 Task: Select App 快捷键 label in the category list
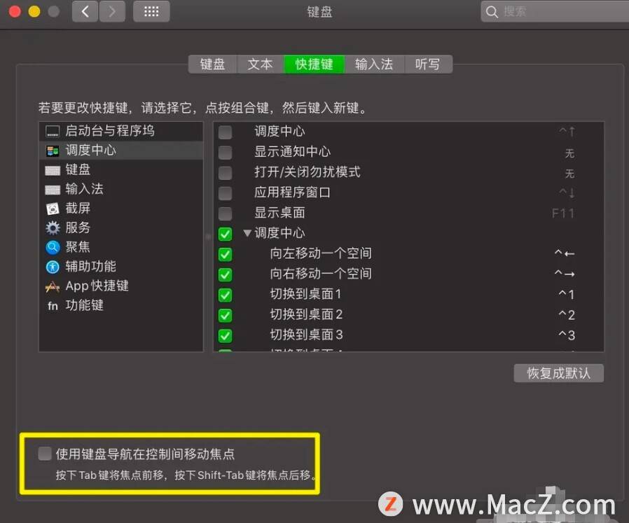click(x=97, y=286)
